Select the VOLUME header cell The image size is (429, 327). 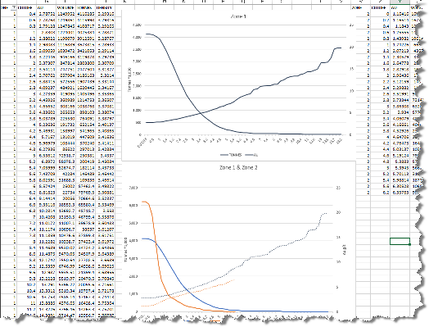[x=65, y=8]
